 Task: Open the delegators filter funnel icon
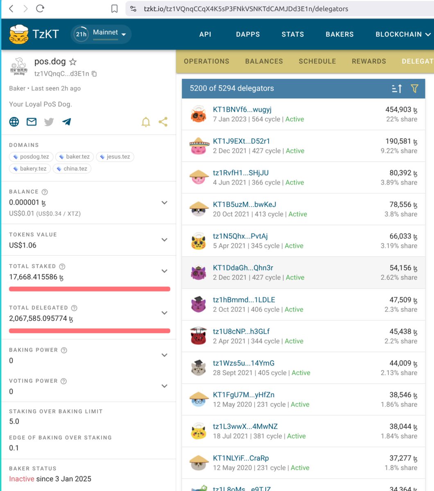point(414,88)
